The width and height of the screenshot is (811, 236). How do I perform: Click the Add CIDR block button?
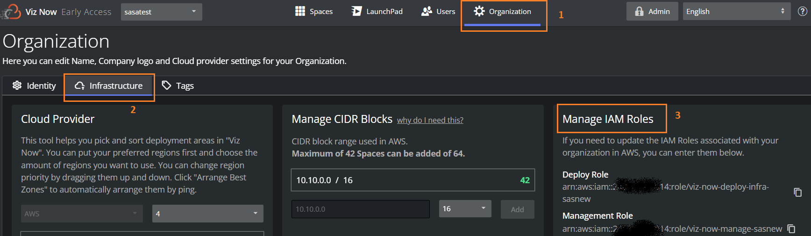coord(517,209)
